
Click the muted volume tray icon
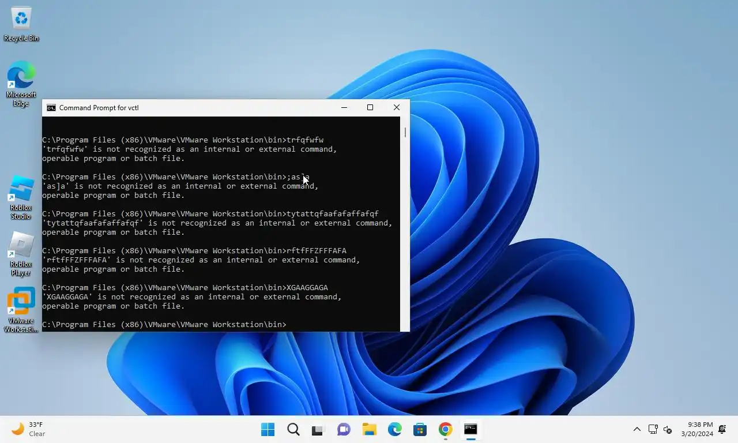point(668,429)
